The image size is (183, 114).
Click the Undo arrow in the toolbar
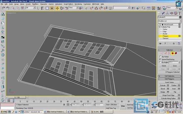coord(3,8)
